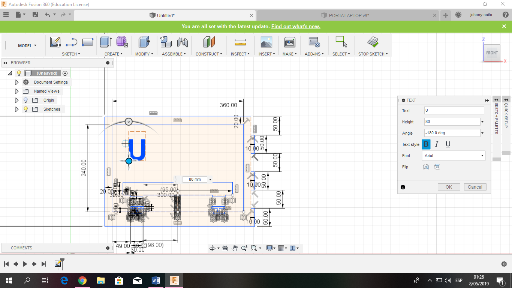512x288 pixels.
Task: Select the Line sketch tool icon
Action: (71, 42)
